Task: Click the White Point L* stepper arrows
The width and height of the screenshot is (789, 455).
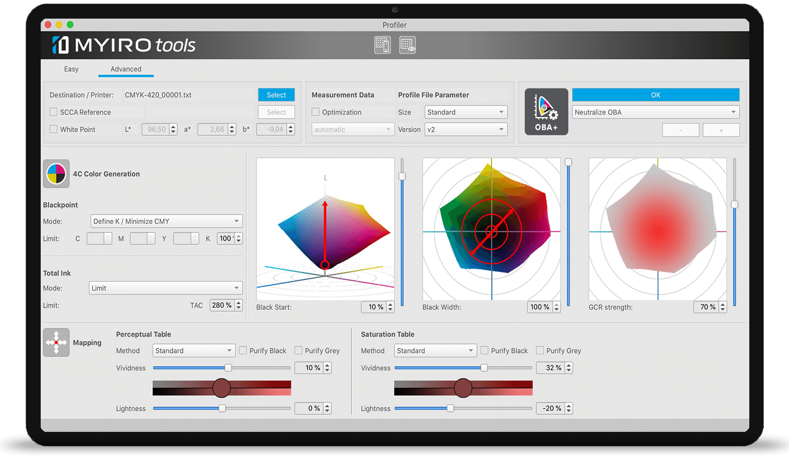Action: pyautogui.click(x=173, y=129)
